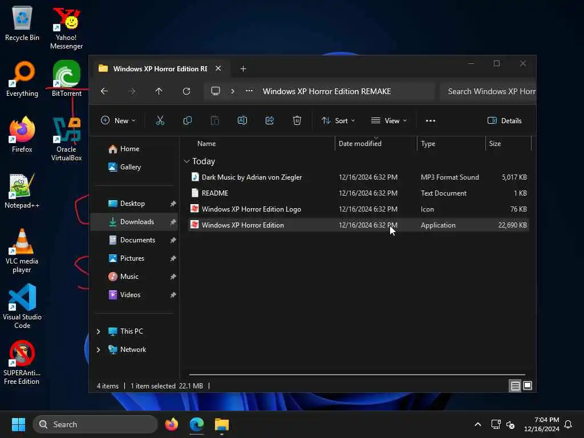Screen dimensions: 584x438
Task: Open the View dropdown menu
Action: [389, 120]
